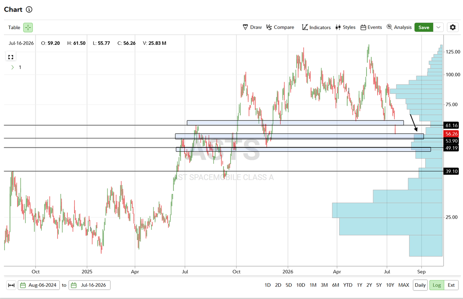Open the Table view

pyautogui.click(x=14, y=27)
